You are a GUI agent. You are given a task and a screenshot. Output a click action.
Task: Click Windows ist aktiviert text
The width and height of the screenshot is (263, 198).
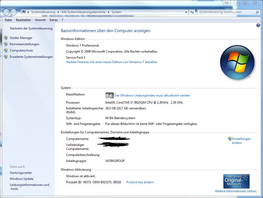pos(81,176)
